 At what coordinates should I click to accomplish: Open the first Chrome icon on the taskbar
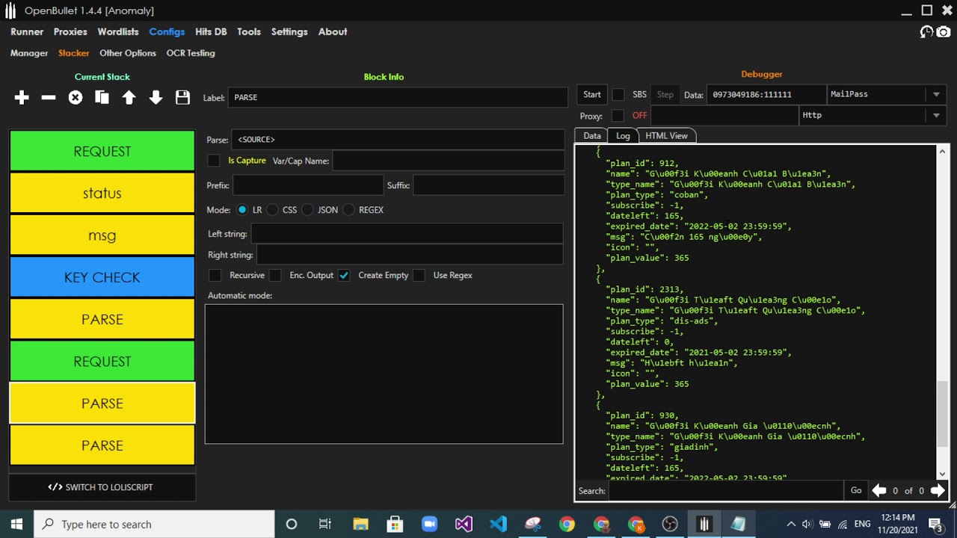click(567, 524)
